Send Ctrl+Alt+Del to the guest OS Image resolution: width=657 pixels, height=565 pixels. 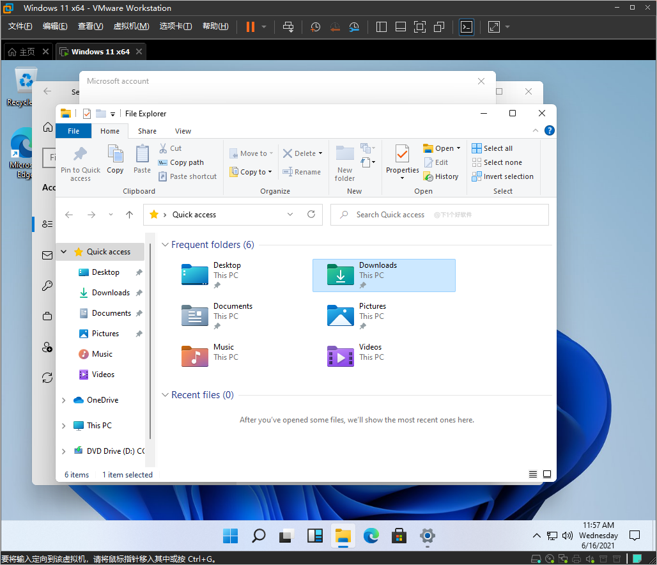coord(289,27)
